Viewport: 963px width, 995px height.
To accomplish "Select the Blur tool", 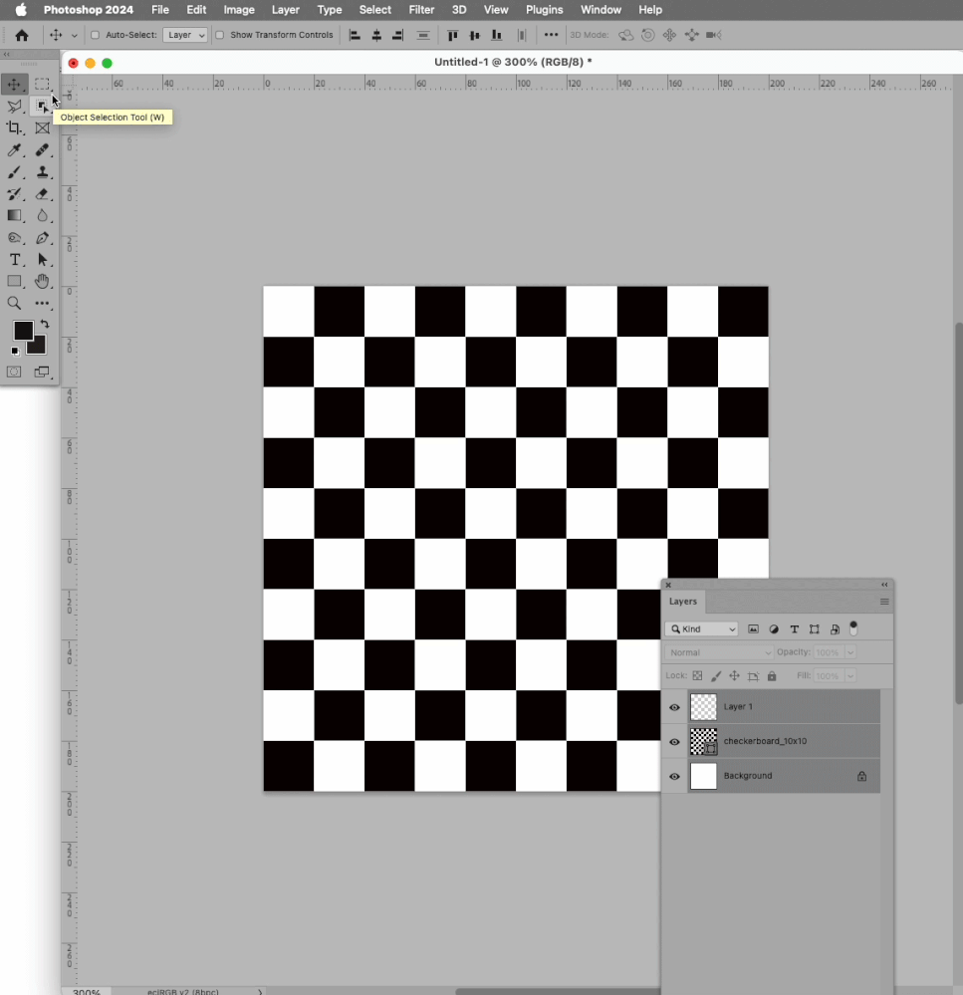I will 42,216.
